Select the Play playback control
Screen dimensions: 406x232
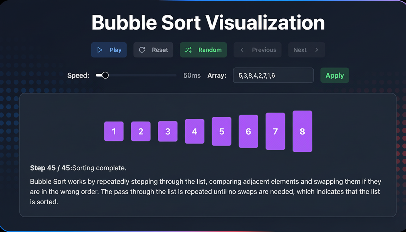click(109, 50)
